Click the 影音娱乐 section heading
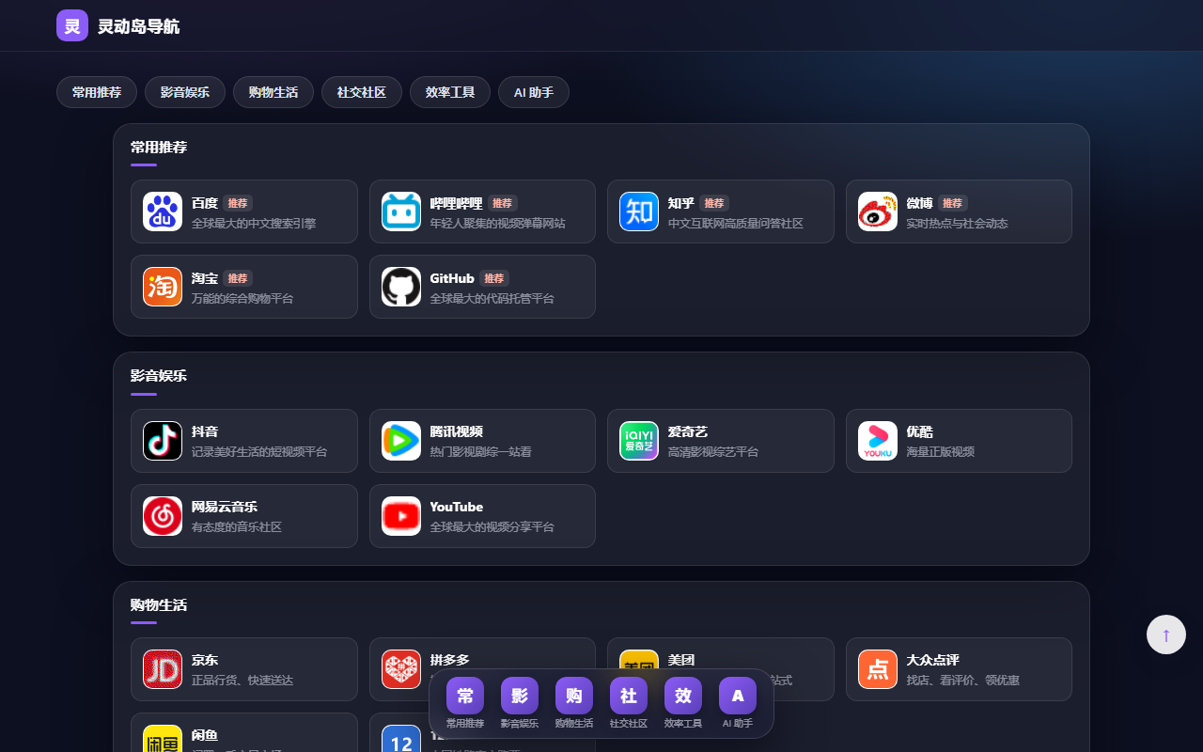 coord(159,376)
